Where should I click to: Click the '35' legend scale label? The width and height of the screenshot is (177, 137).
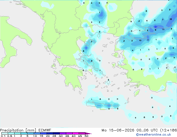click(x=67, y=136)
